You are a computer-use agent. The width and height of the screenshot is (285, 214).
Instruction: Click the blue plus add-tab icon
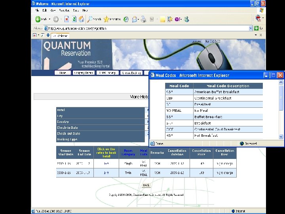point(48,35)
